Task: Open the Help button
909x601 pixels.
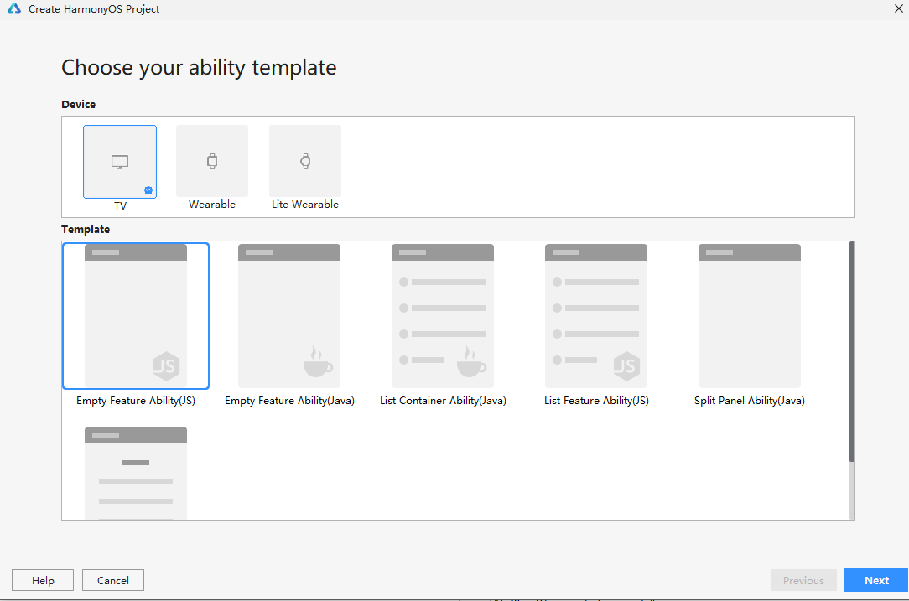Action: [x=43, y=580]
